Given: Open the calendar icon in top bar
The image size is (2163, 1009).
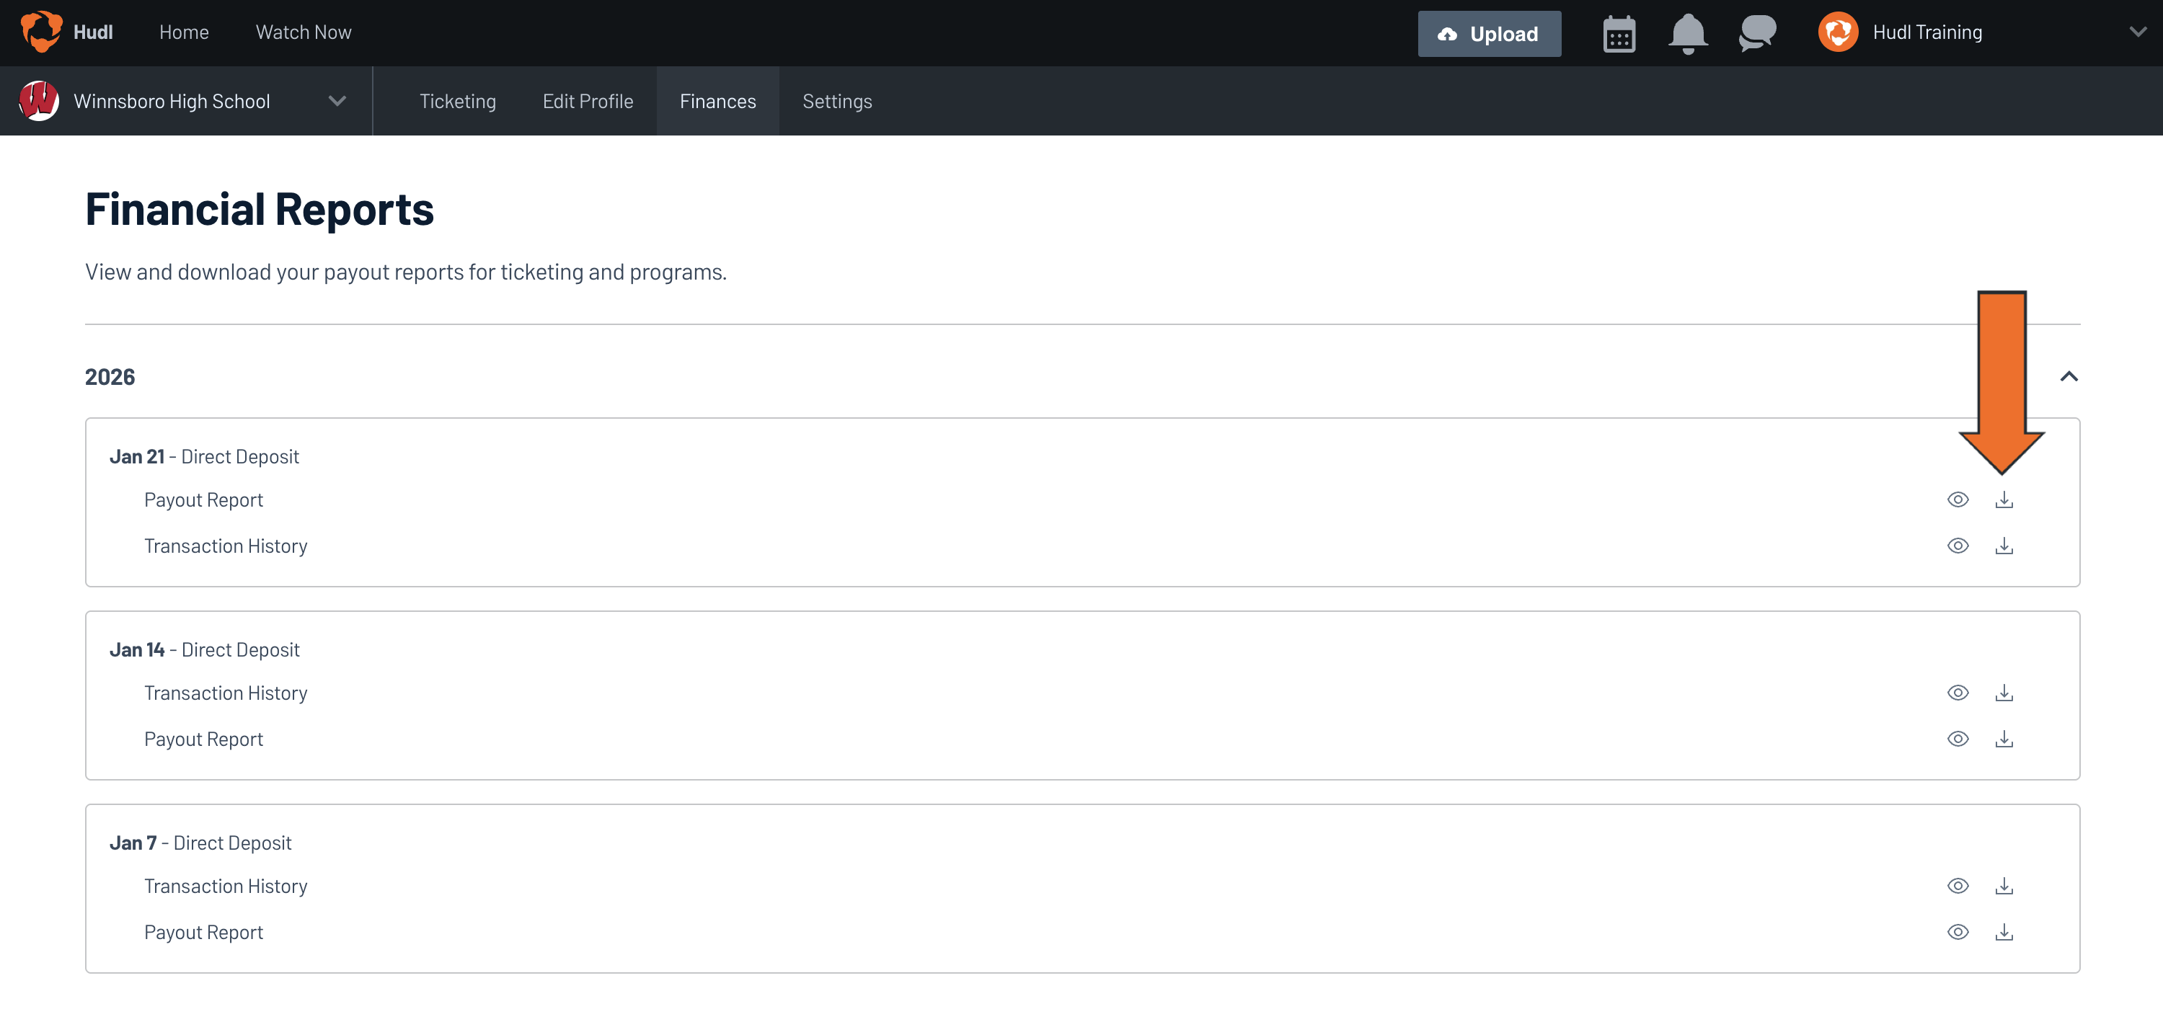Looking at the screenshot, I should coord(1619,35).
